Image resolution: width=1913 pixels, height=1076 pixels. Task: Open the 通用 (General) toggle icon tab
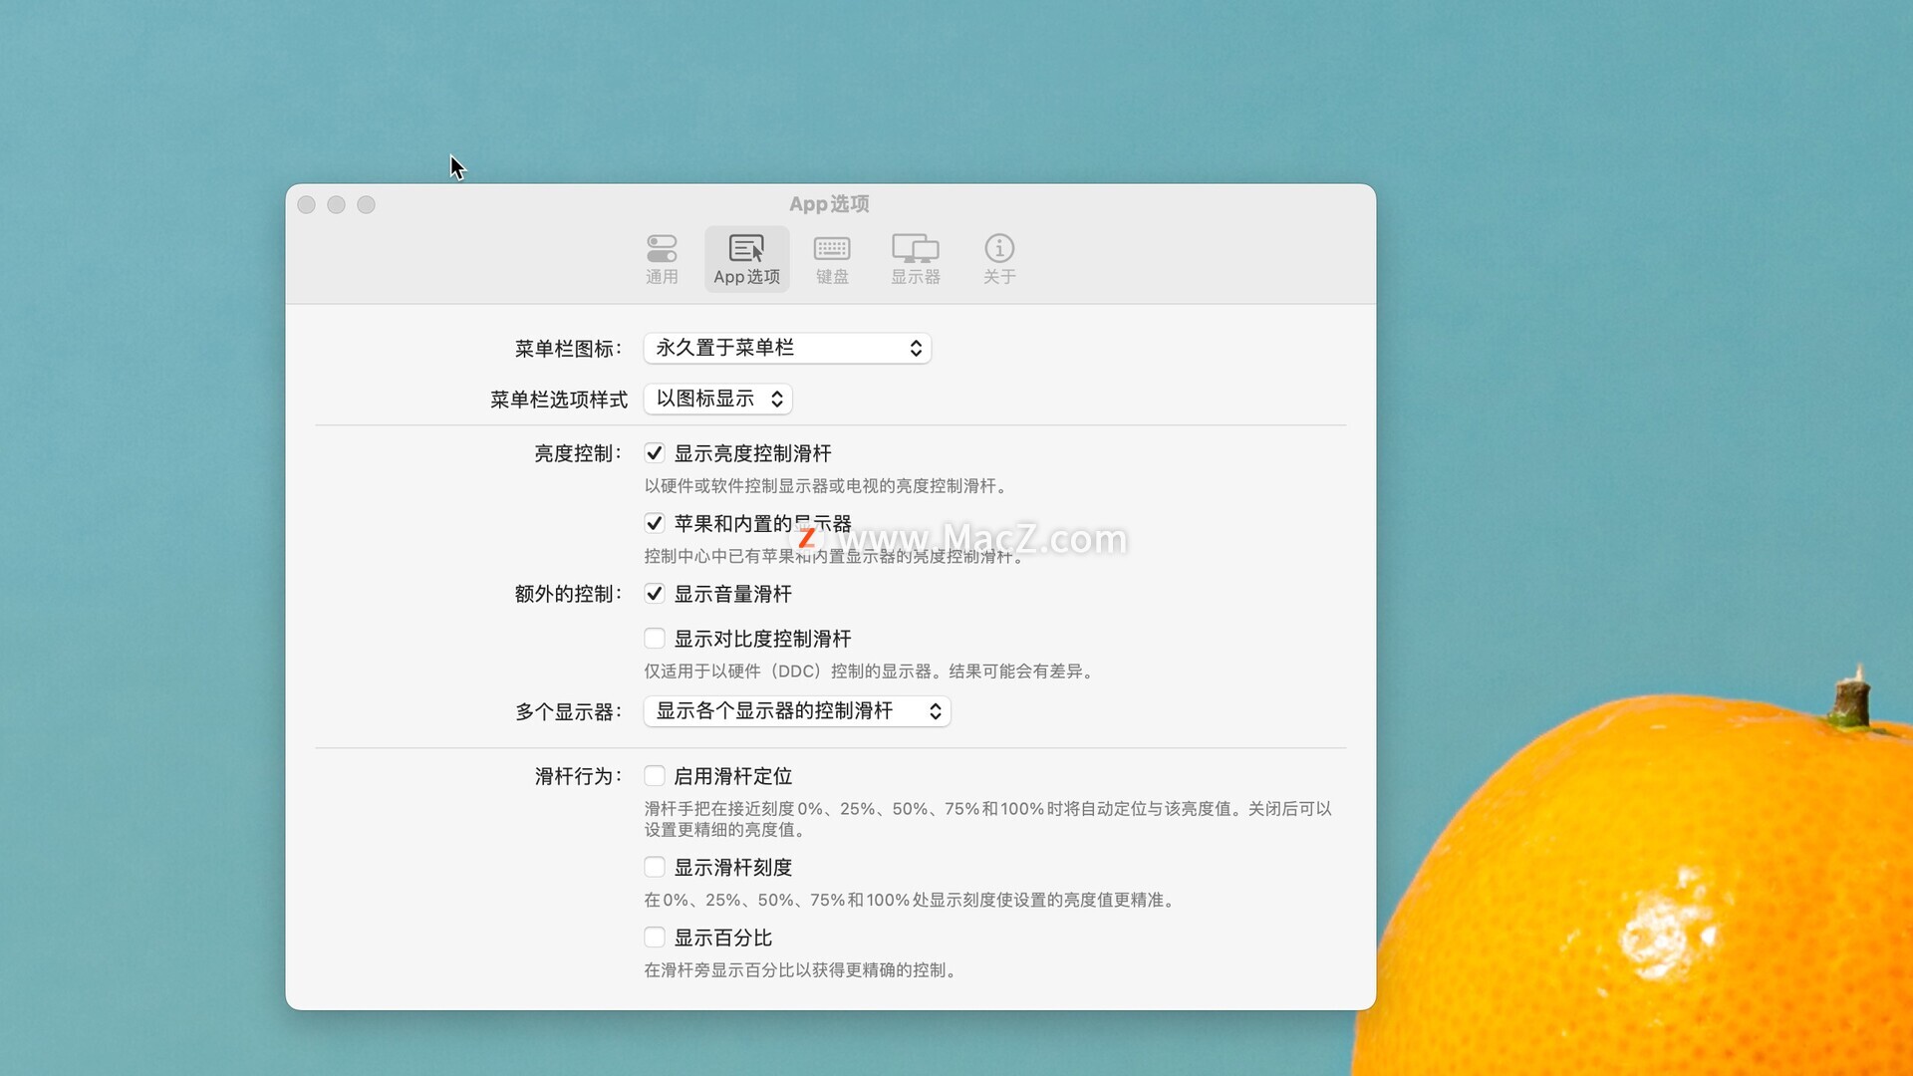(662, 259)
